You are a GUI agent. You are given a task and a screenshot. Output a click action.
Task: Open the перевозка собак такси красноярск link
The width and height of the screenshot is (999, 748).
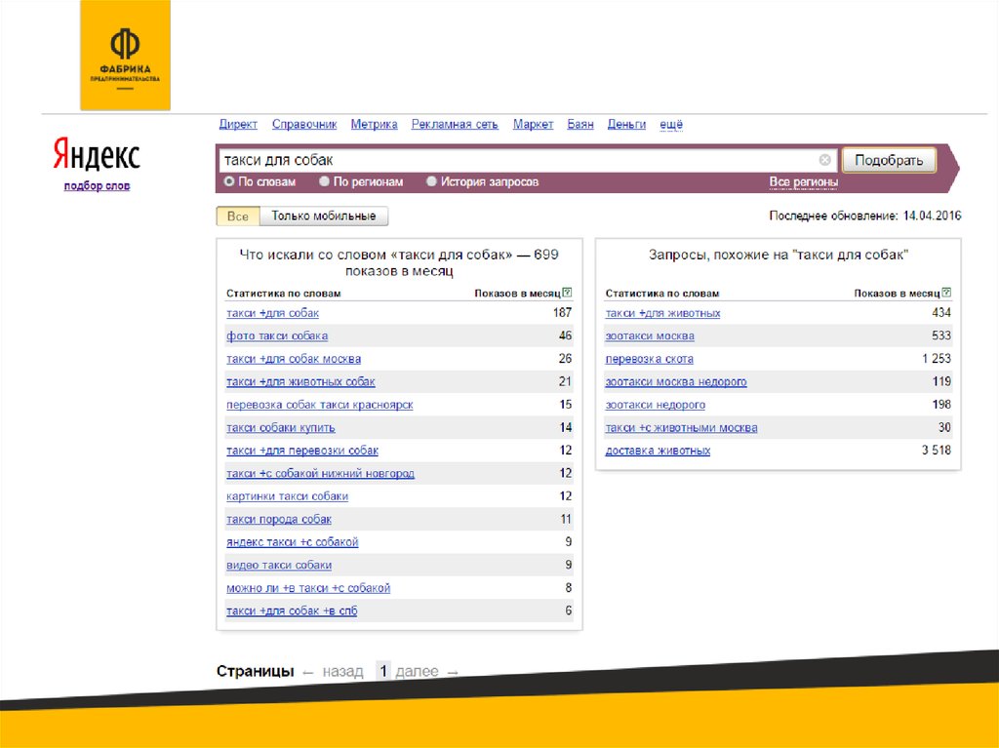(319, 405)
